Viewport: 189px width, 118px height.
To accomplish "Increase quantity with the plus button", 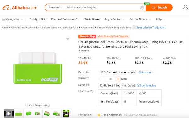I will 118,79.
